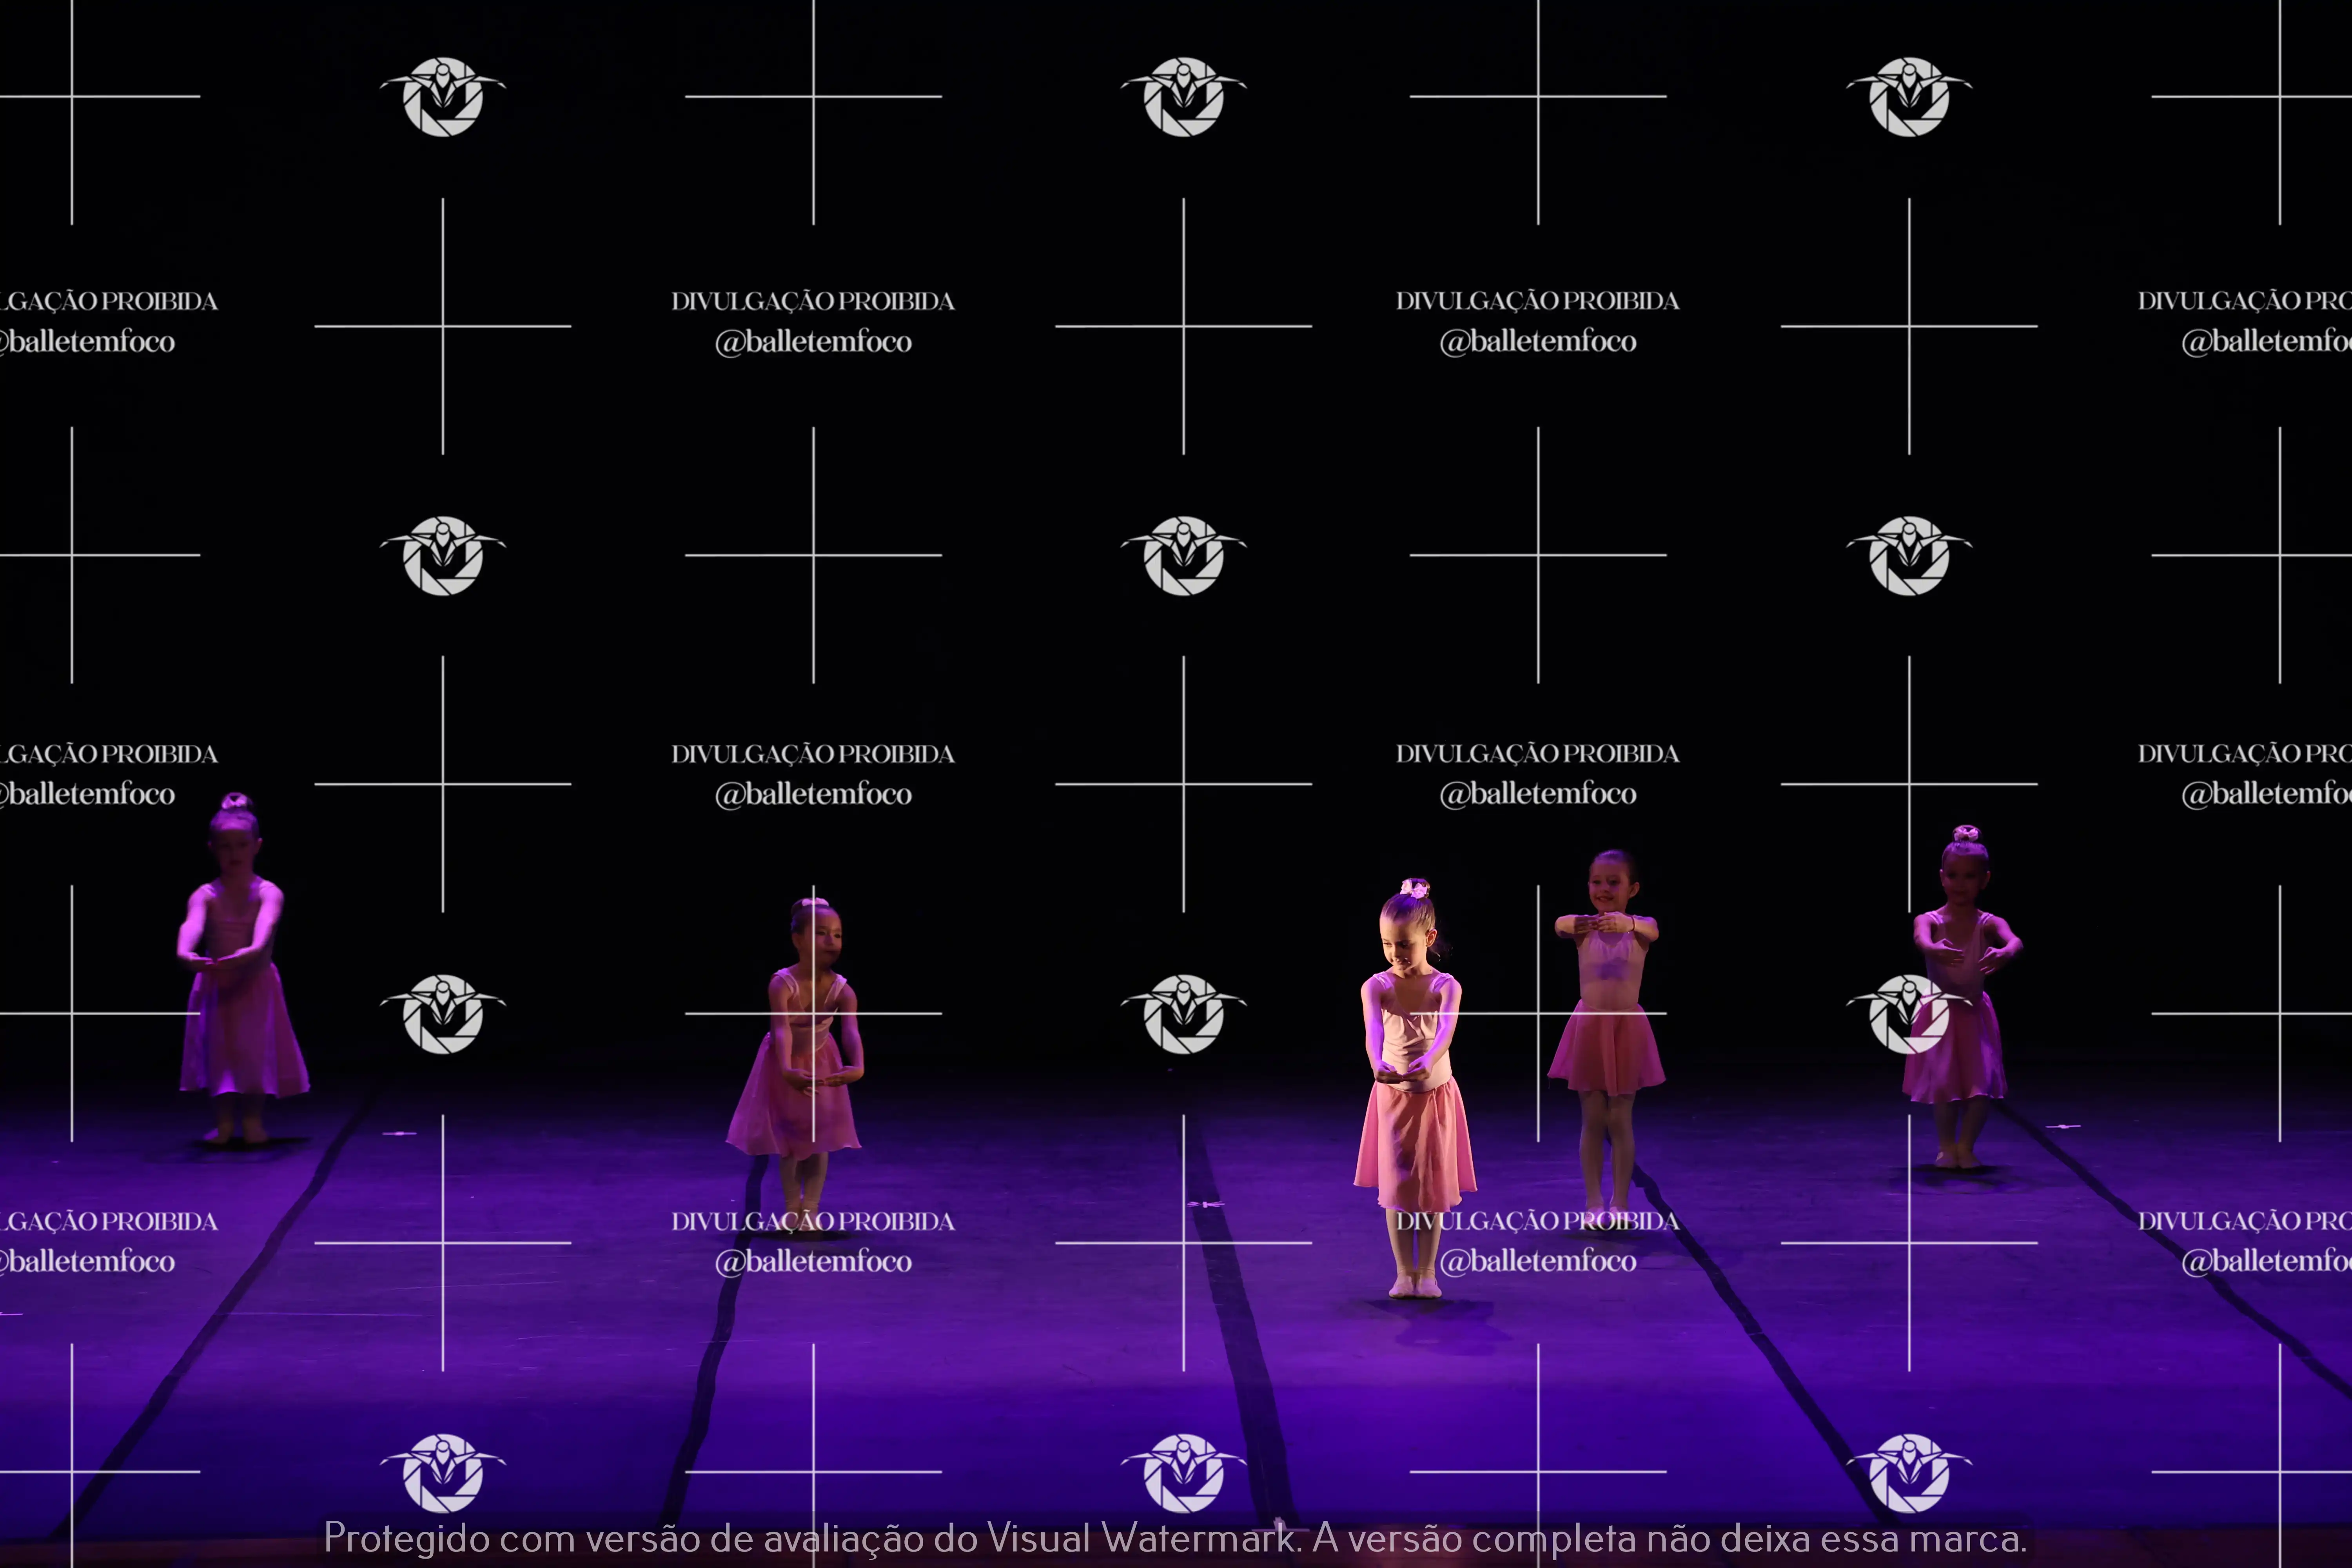Click the shutter logo at the image's exact center

click(x=1183, y=556)
